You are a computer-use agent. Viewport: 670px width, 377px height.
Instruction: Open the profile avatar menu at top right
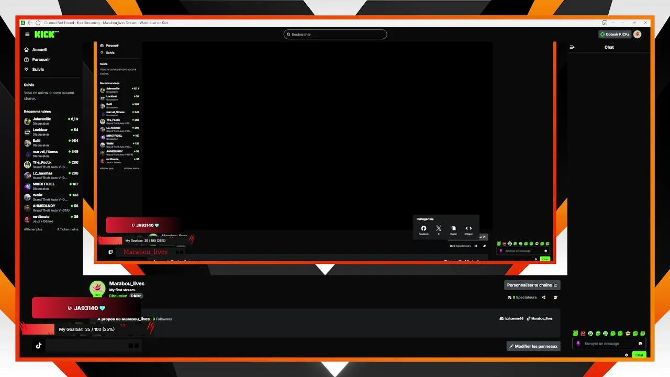[637, 35]
